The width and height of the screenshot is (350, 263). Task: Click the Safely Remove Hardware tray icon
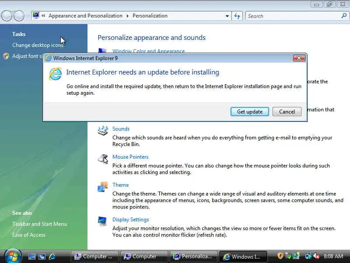coord(288,256)
